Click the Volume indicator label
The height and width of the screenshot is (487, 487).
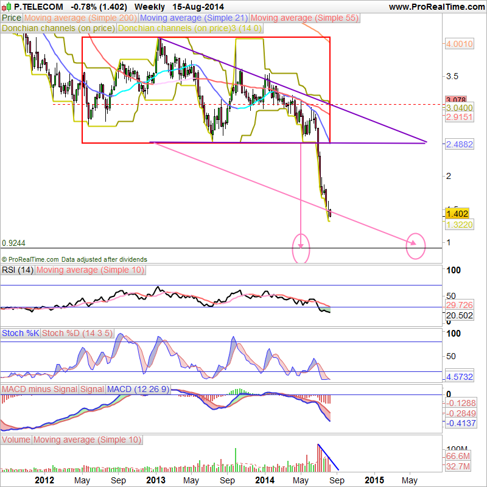[x=16, y=440]
